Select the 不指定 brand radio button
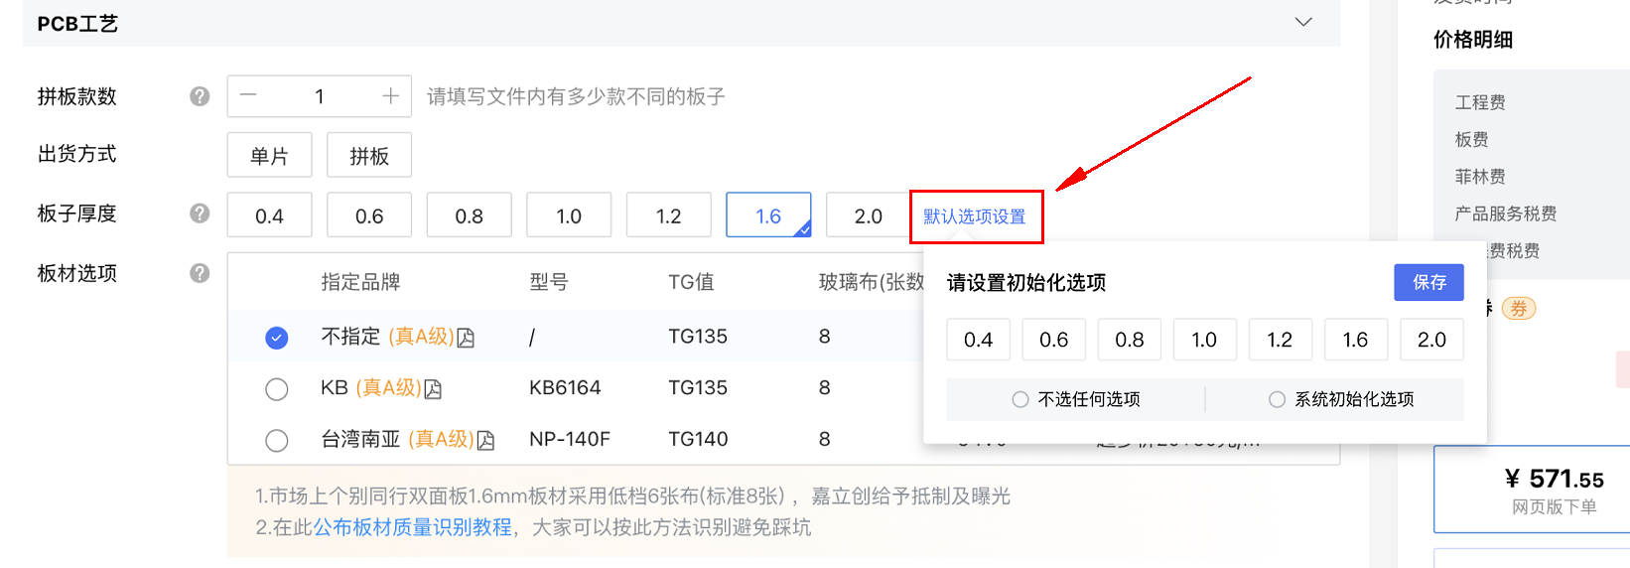Image resolution: width=1630 pixels, height=568 pixels. pos(277,338)
